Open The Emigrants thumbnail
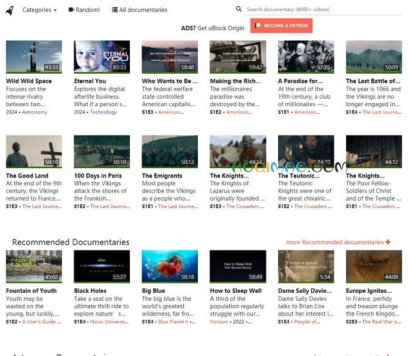The height and width of the screenshot is (356, 408). click(170, 152)
